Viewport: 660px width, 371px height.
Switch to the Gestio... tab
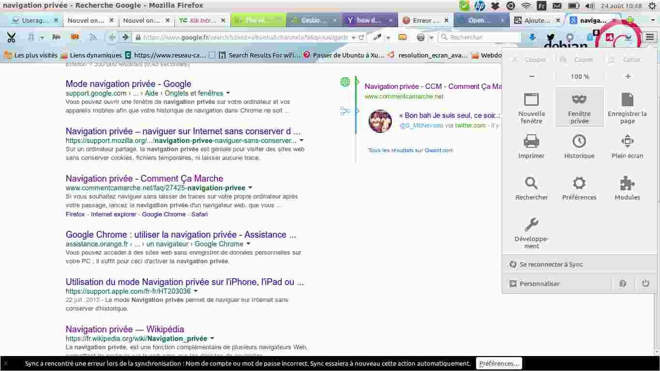click(x=314, y=20)
